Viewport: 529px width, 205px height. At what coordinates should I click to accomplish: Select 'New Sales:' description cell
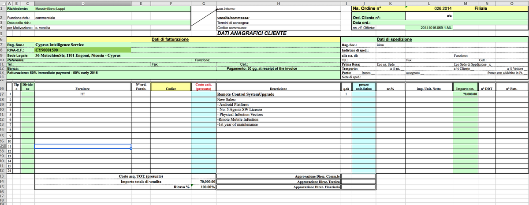pyautogui.click(x=279, y=100)
